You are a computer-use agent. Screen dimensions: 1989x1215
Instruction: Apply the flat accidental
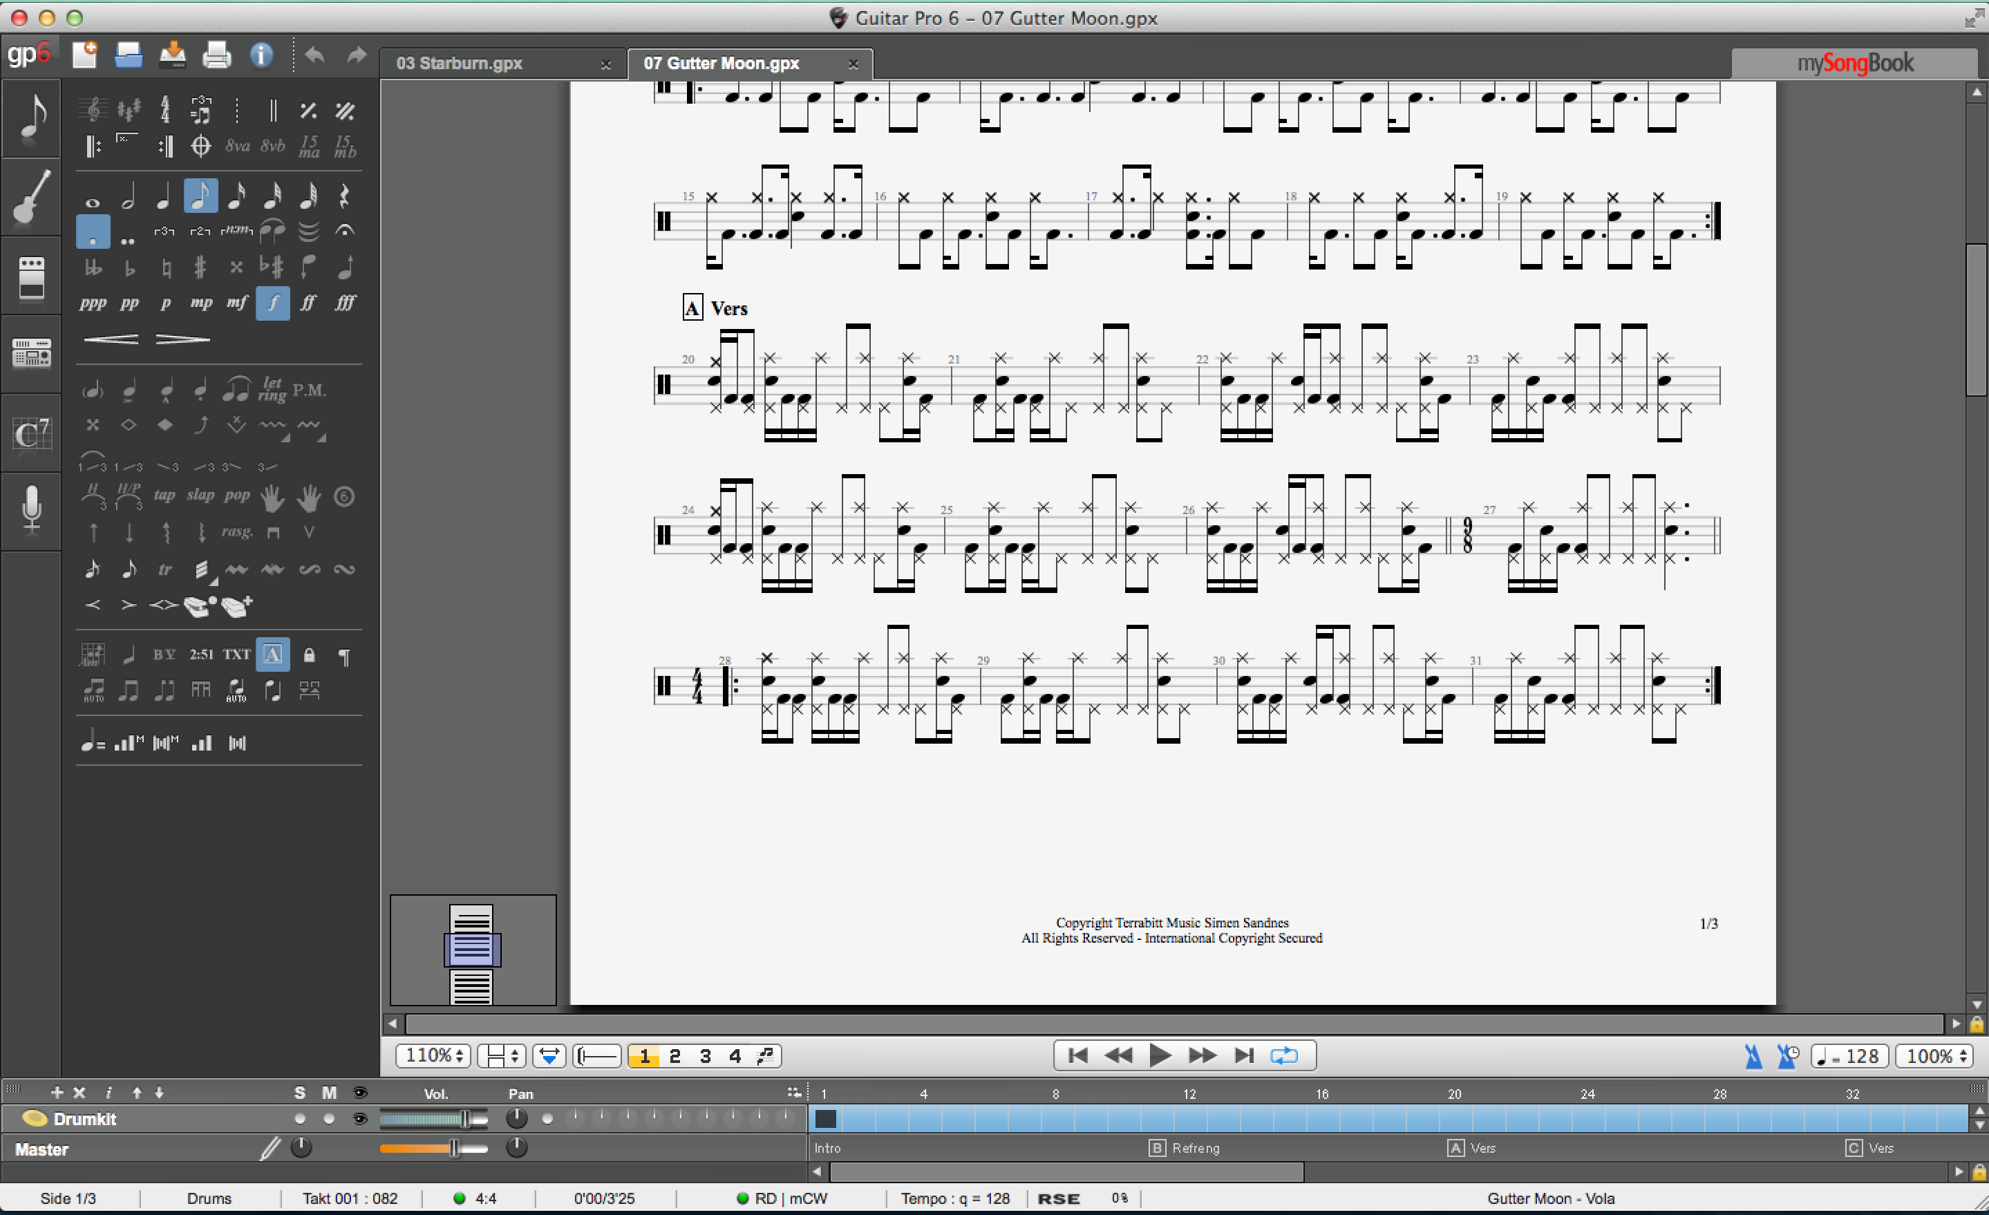click(129, 267)
